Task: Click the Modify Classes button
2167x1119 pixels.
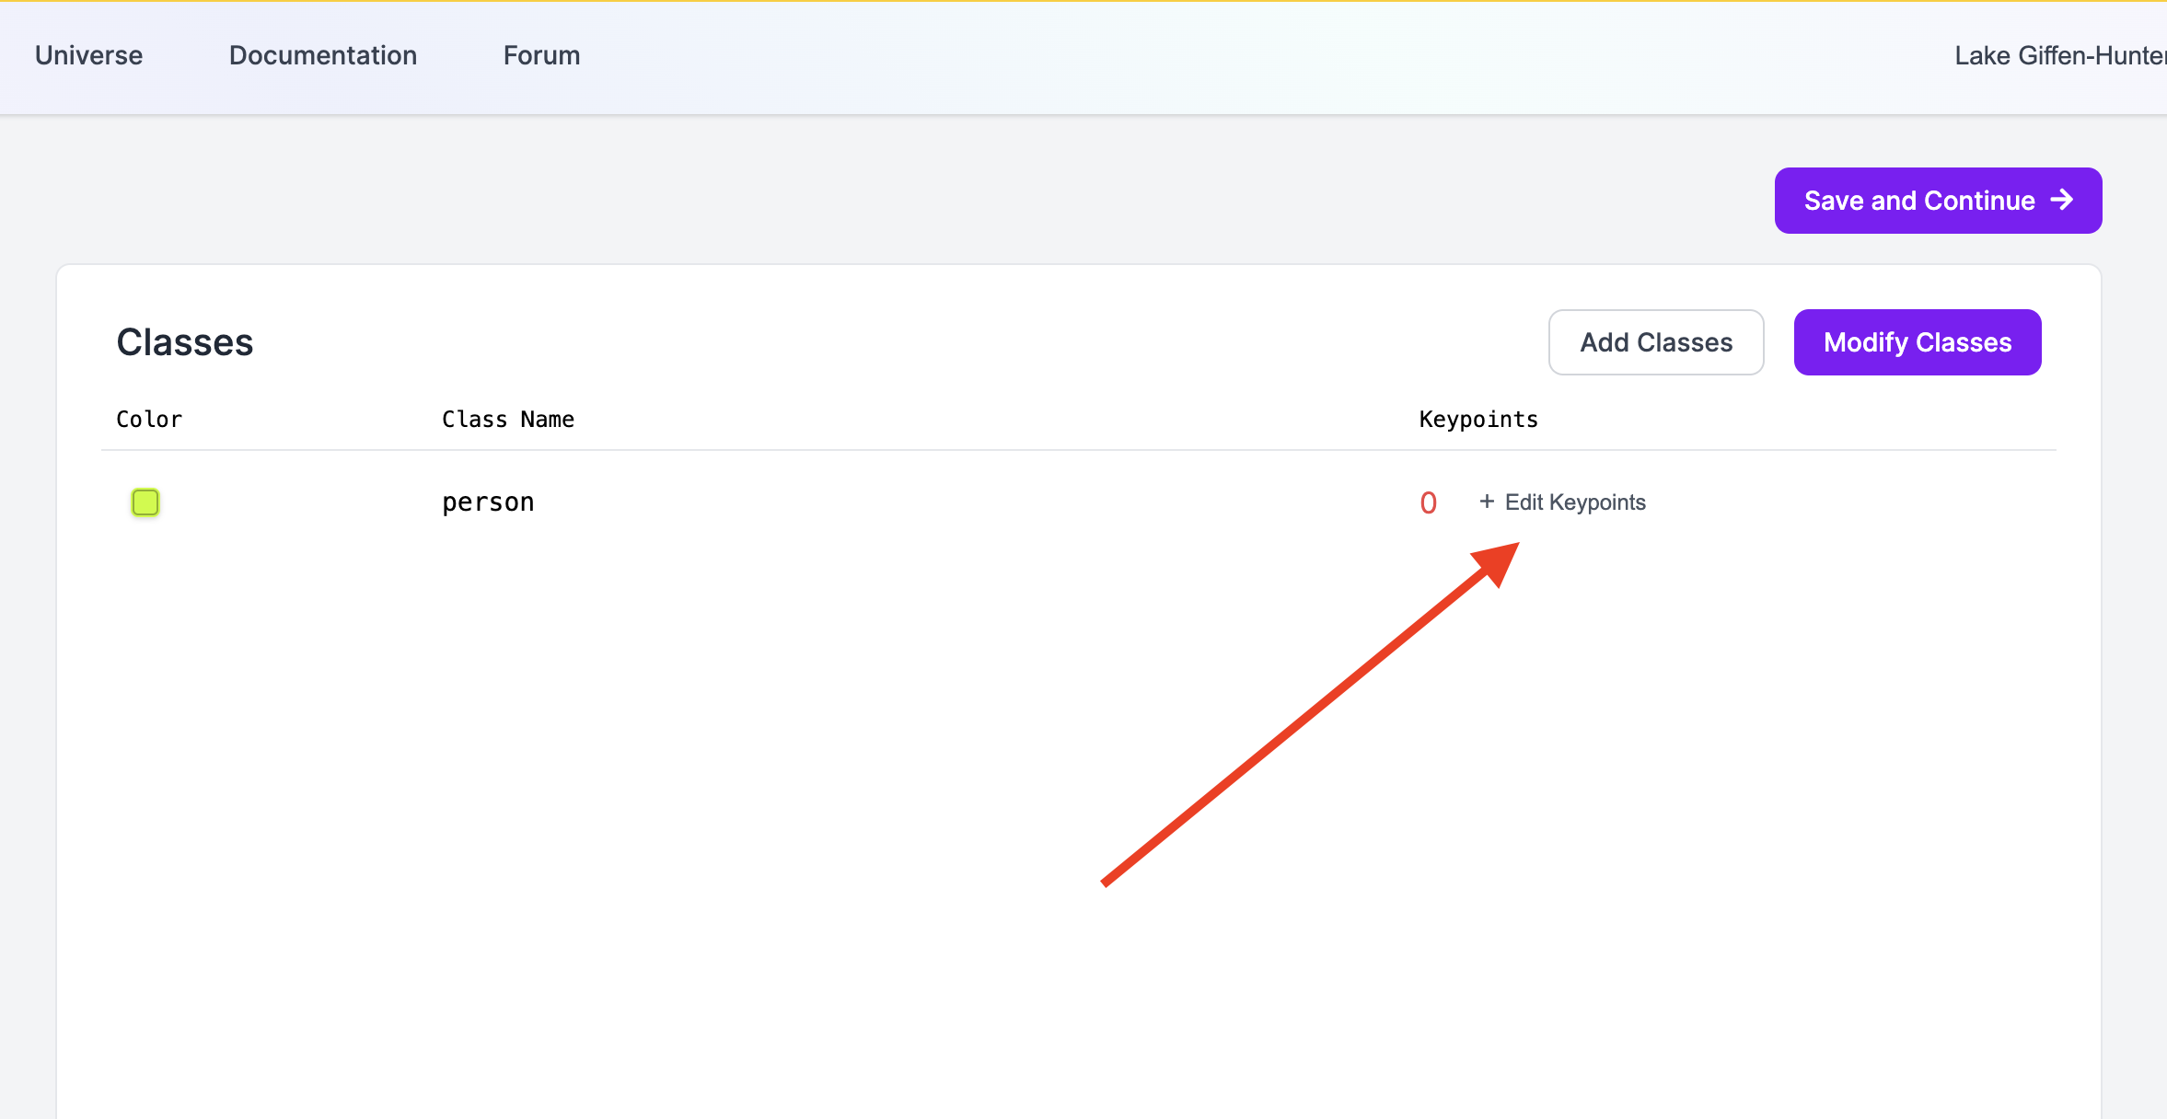Action: 1917,342
